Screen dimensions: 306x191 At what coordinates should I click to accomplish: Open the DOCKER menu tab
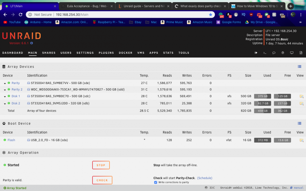(x=125, y=53)
